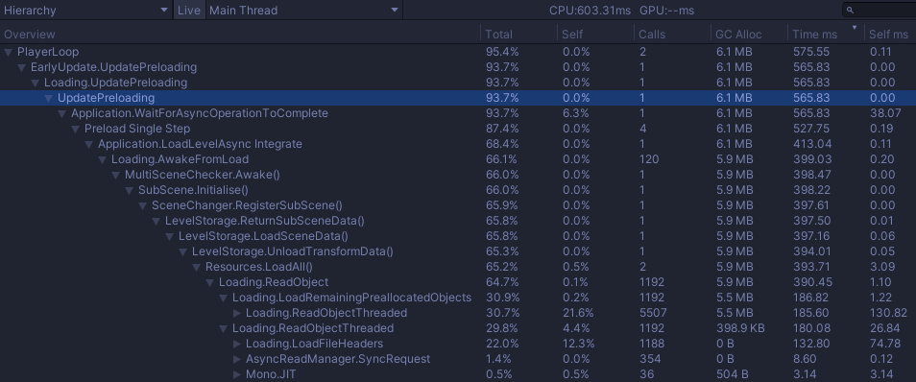Screen dimensions: 916x382
Task: Click the 95.4% Total value
Action: click(502, 52)
